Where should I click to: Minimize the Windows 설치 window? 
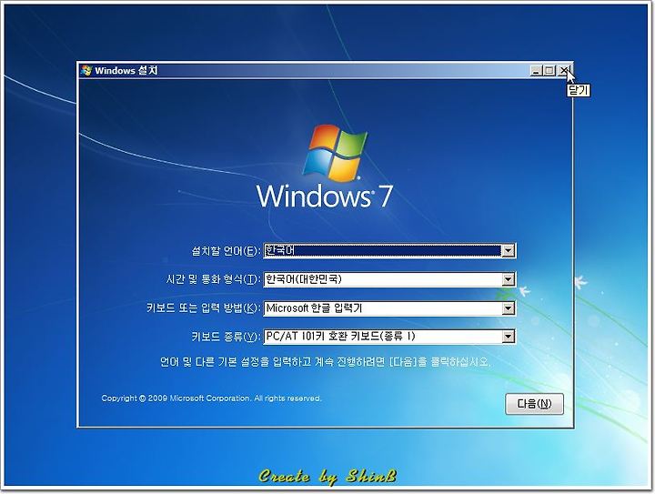536,71
